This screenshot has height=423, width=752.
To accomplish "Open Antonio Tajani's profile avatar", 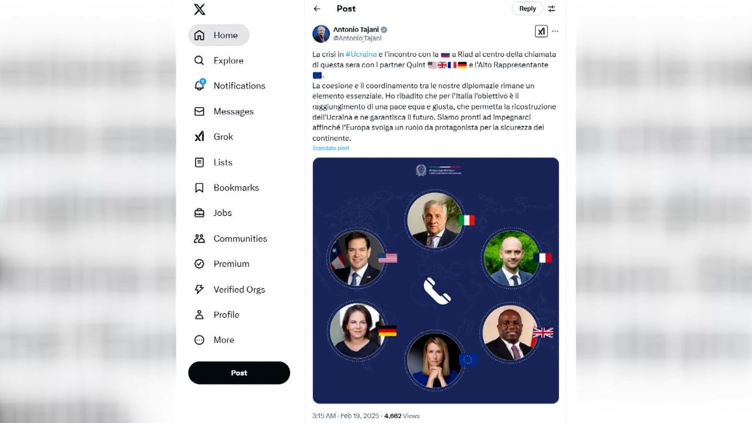I will click(x=321, y=34).
